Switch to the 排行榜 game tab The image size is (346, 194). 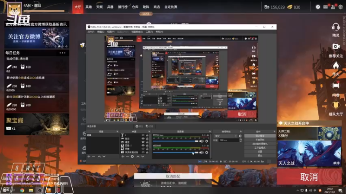click(123, 7)
